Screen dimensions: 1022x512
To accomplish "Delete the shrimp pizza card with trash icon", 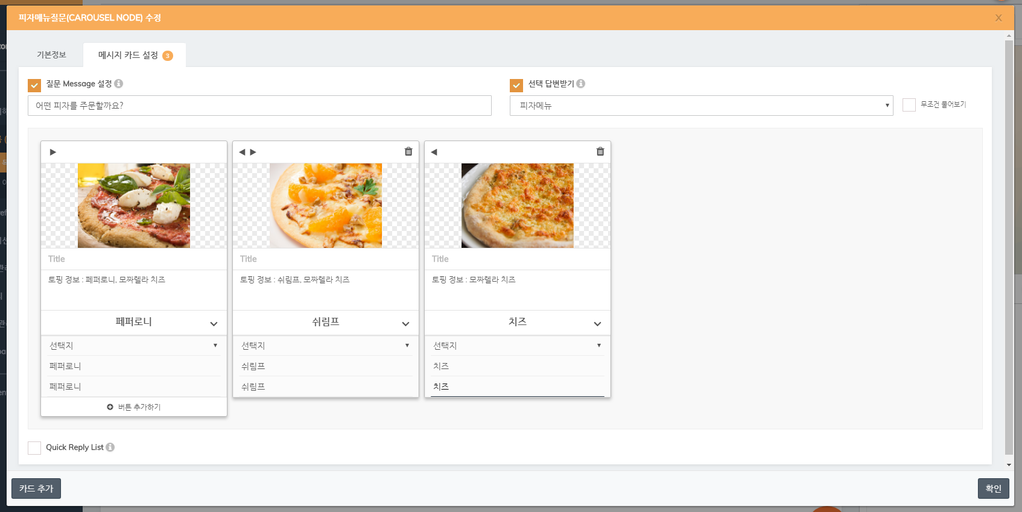I will tap(408, 151).
